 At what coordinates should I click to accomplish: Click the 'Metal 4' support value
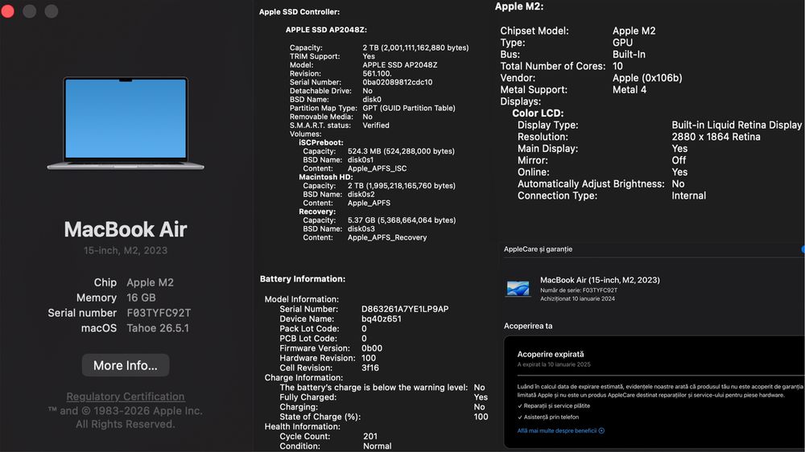click(x=630, y=90)
